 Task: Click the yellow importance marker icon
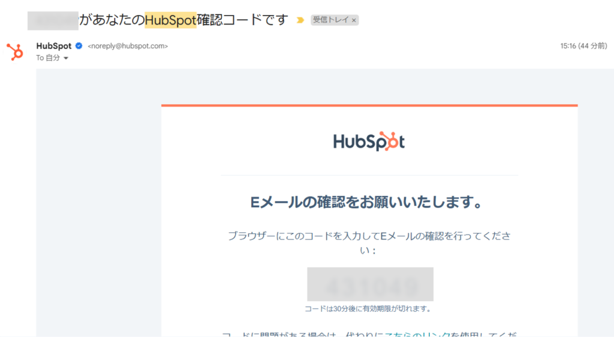[x=300, y=20]
